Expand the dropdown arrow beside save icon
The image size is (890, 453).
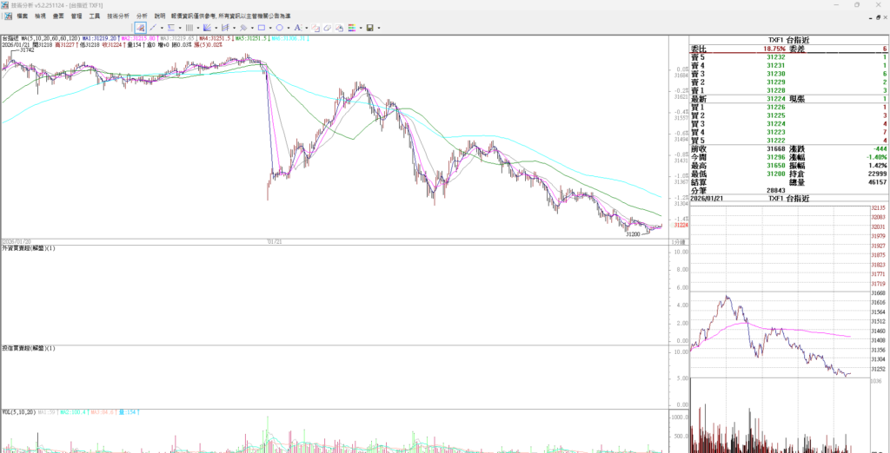pos(379,28)
